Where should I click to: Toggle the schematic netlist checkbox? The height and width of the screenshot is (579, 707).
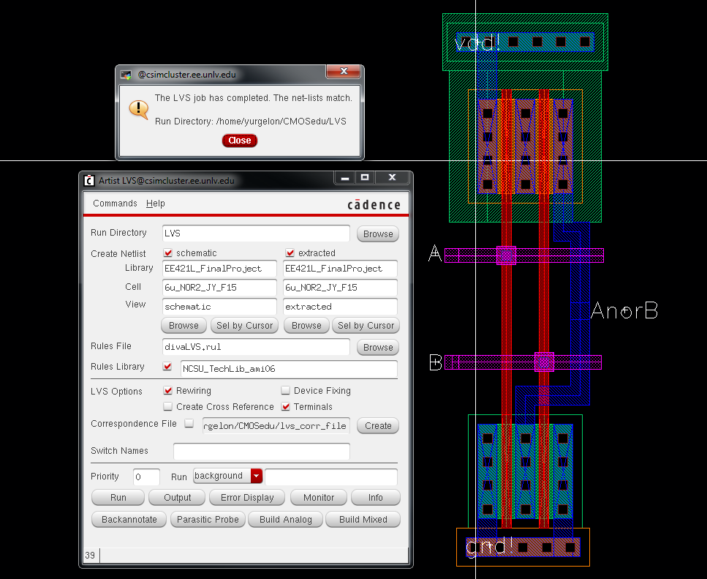coord(168,253)
